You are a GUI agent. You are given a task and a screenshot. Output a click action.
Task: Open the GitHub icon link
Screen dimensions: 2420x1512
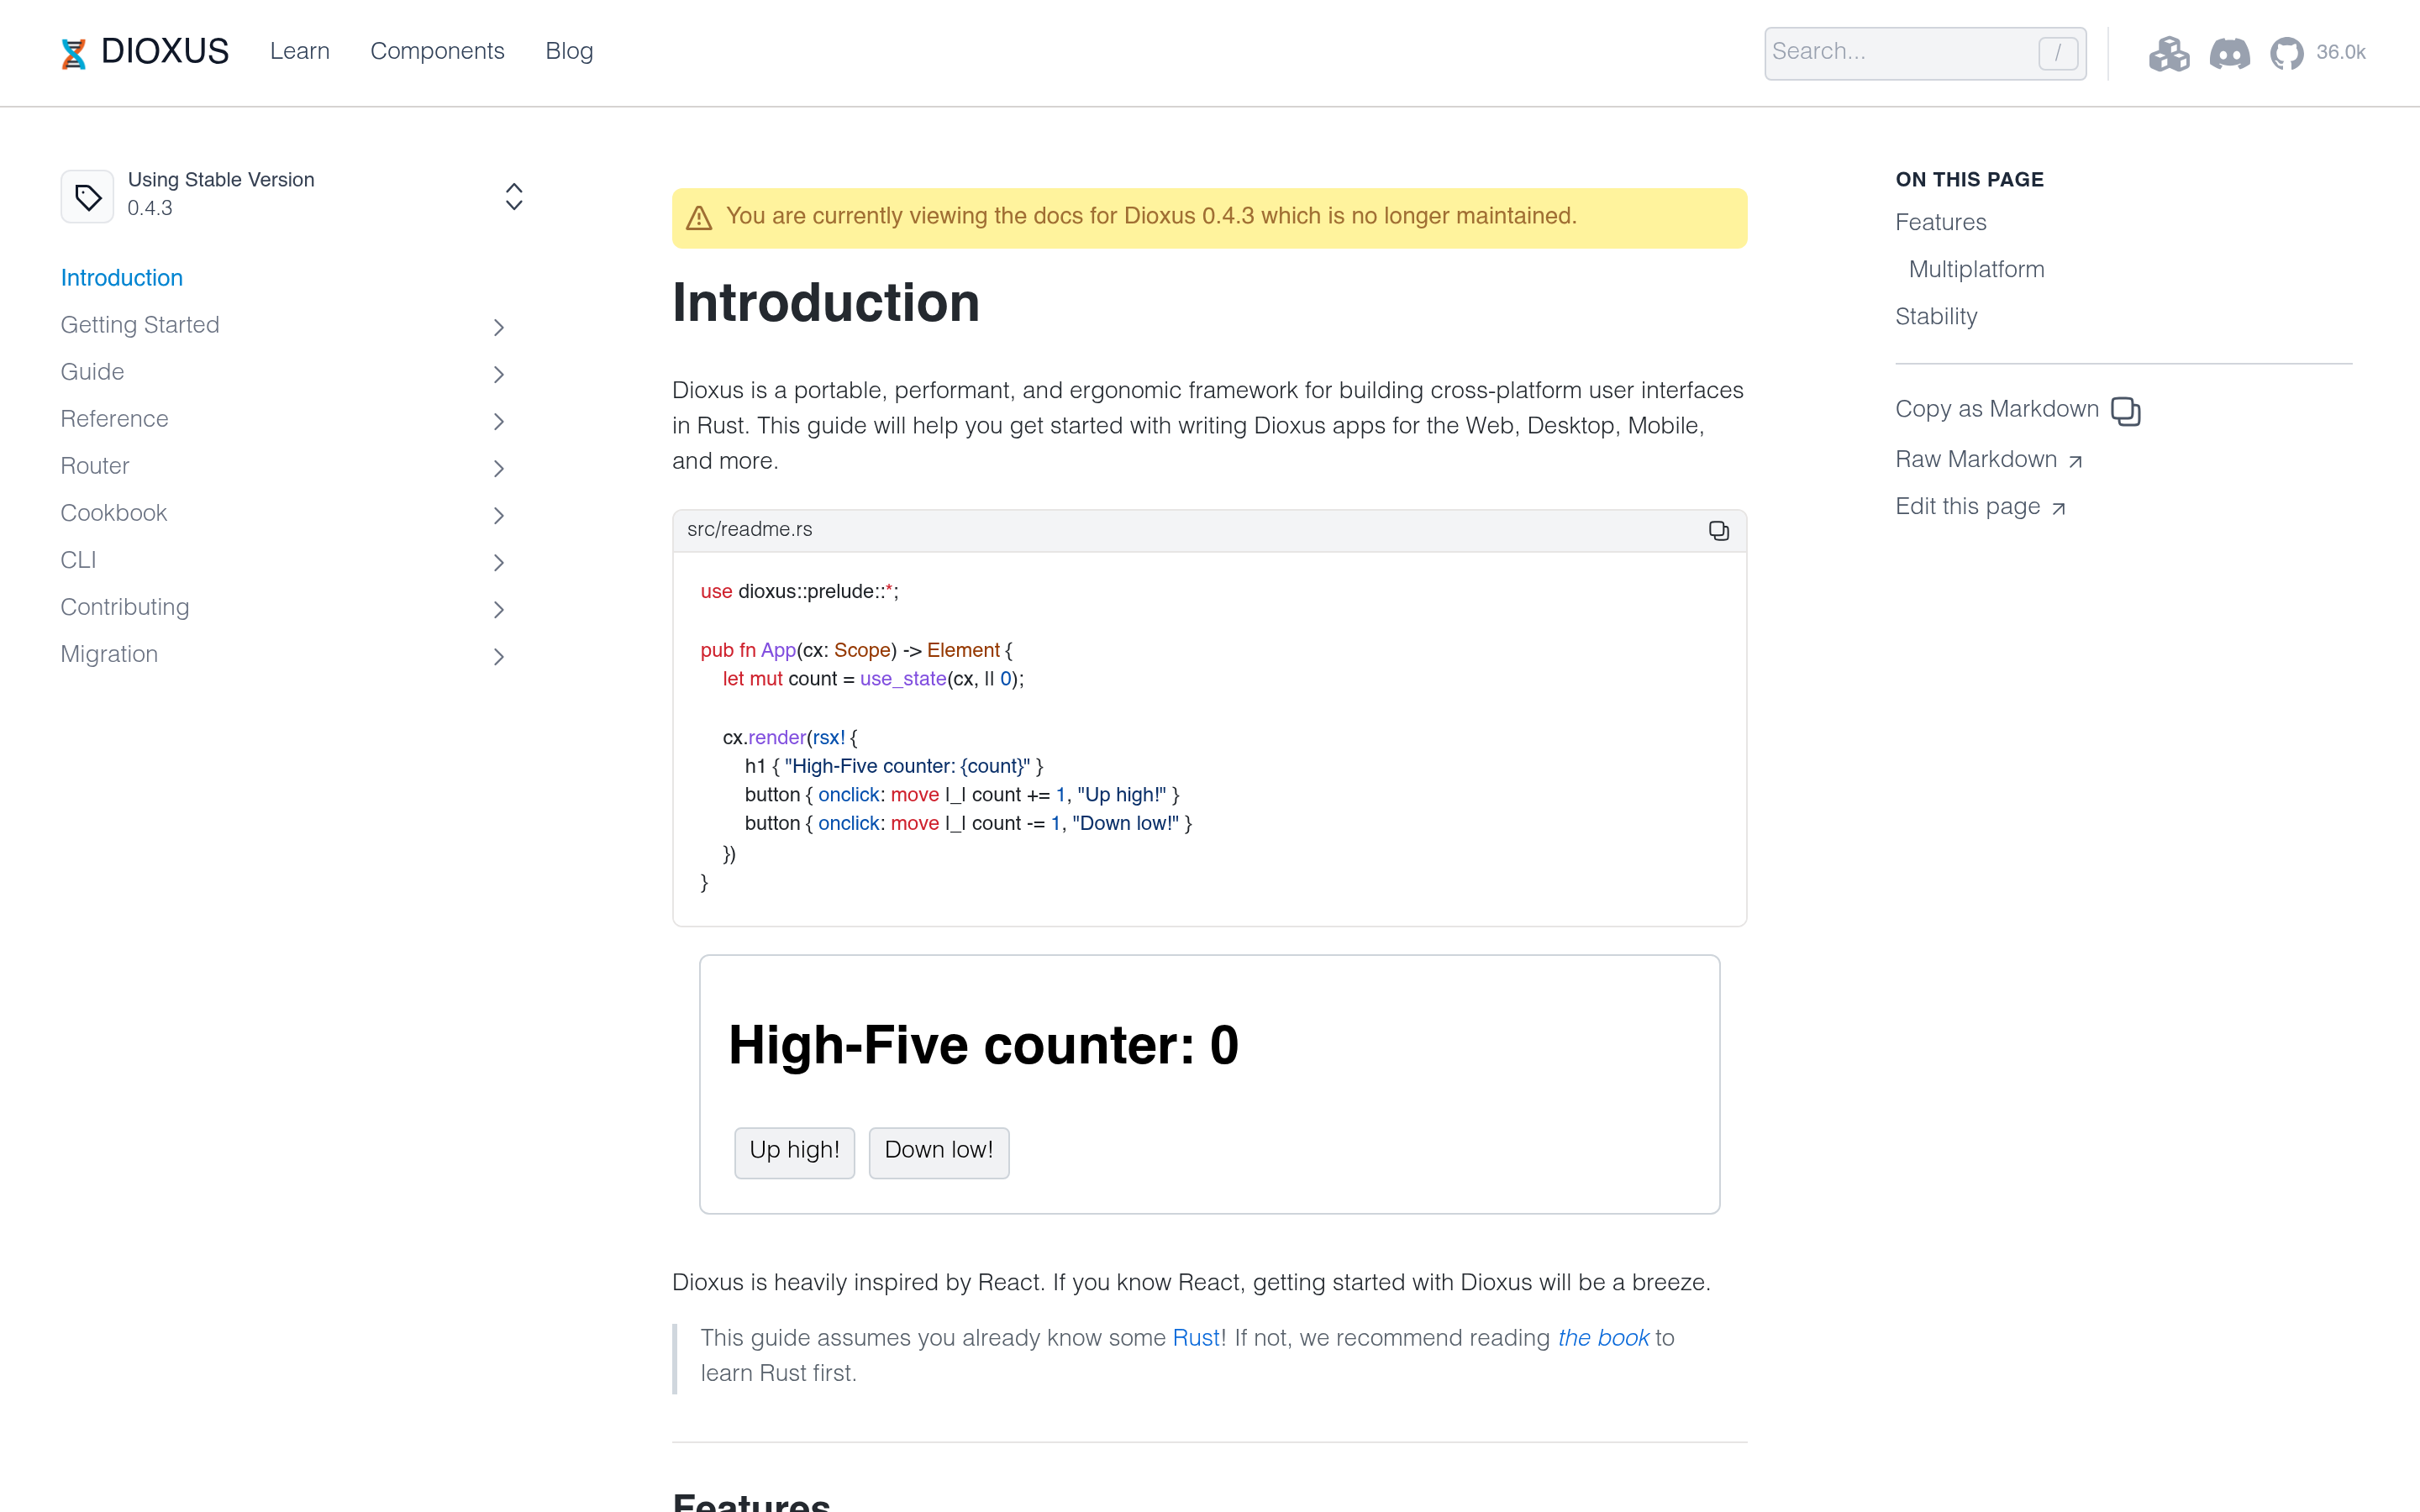point(2286,53)
